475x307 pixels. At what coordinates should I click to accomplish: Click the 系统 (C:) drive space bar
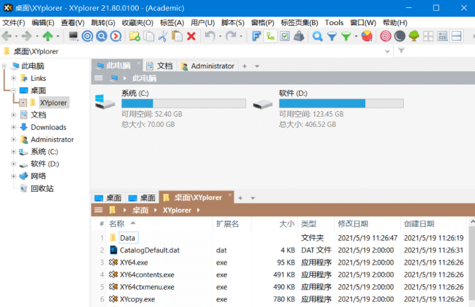click(x=183, y=104)
